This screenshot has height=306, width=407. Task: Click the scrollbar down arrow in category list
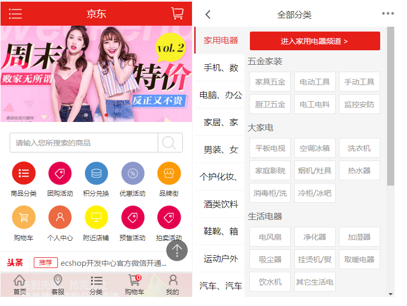tap(390, 294)
